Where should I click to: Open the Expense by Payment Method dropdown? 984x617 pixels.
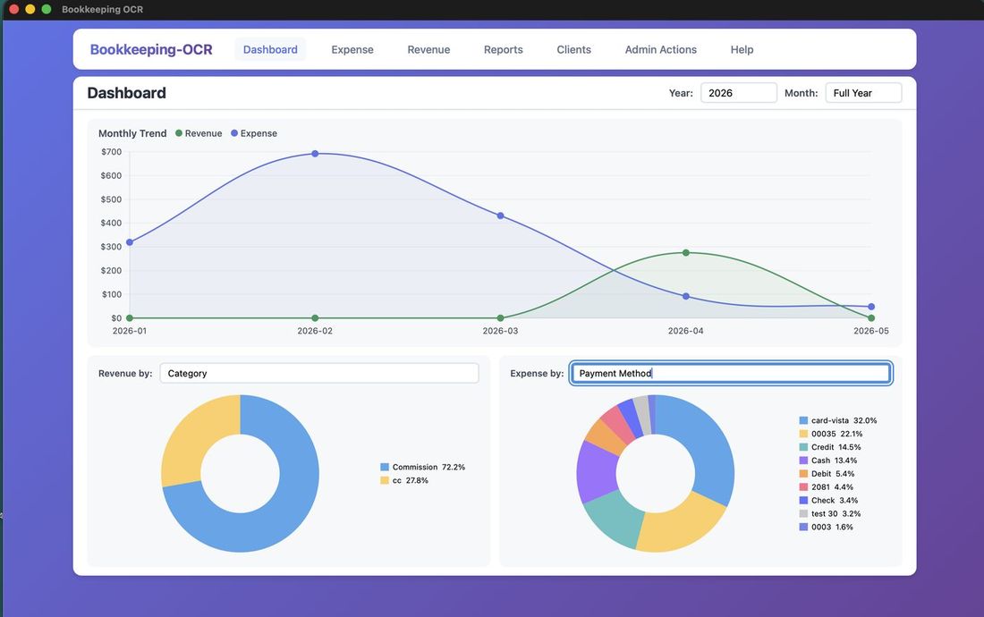click(x=730, y=372)
